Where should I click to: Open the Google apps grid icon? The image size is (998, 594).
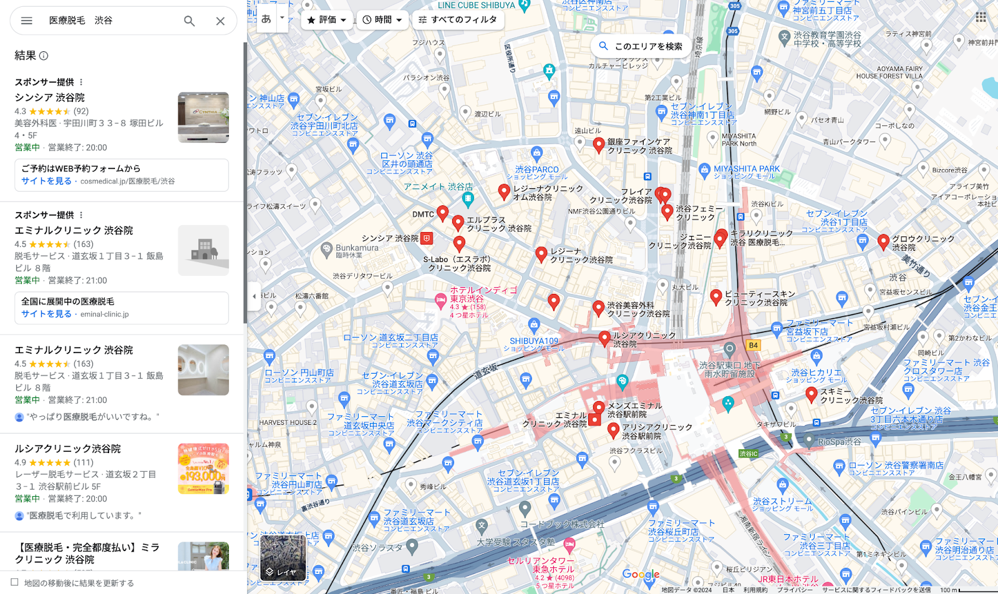click(x=981, y=17)
